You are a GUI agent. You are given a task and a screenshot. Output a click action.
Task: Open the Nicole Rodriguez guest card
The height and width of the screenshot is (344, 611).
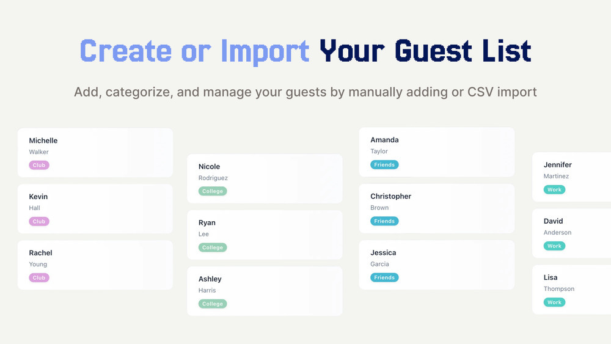(x=265, y=178)
